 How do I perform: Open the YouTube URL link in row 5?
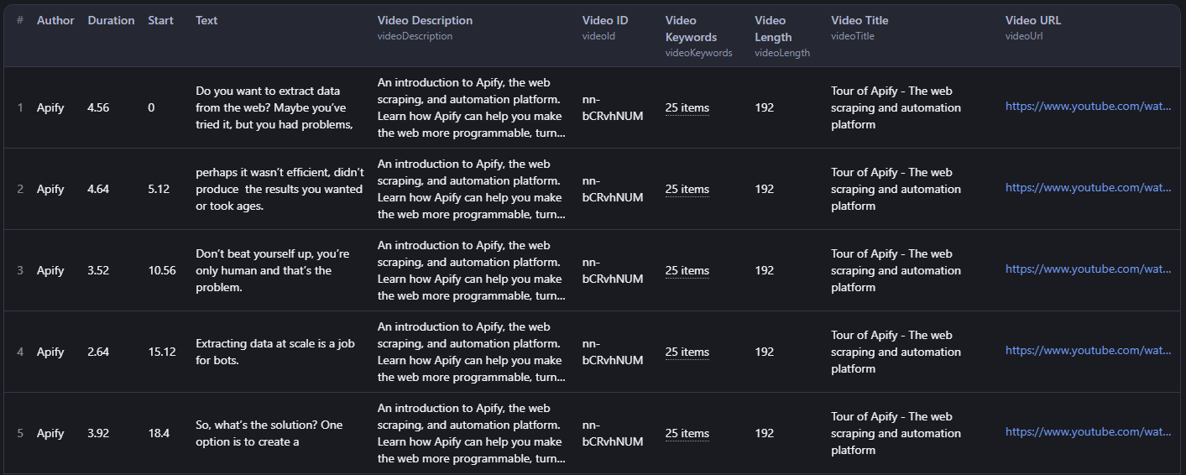(x=1089, y=432)
